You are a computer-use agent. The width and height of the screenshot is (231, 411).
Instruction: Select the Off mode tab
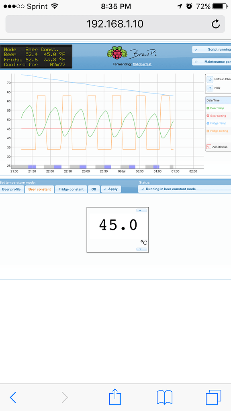tap(94, 189)
